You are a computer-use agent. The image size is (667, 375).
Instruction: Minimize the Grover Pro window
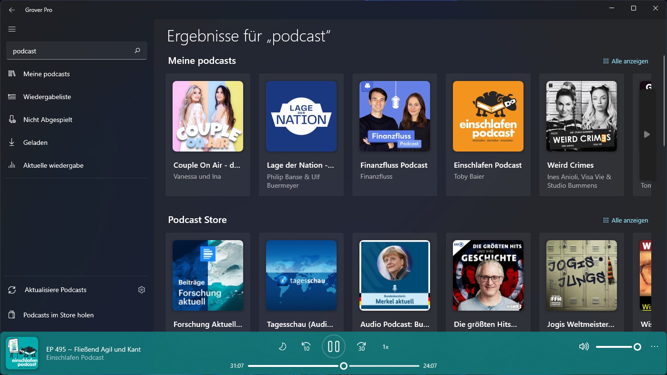612,8
